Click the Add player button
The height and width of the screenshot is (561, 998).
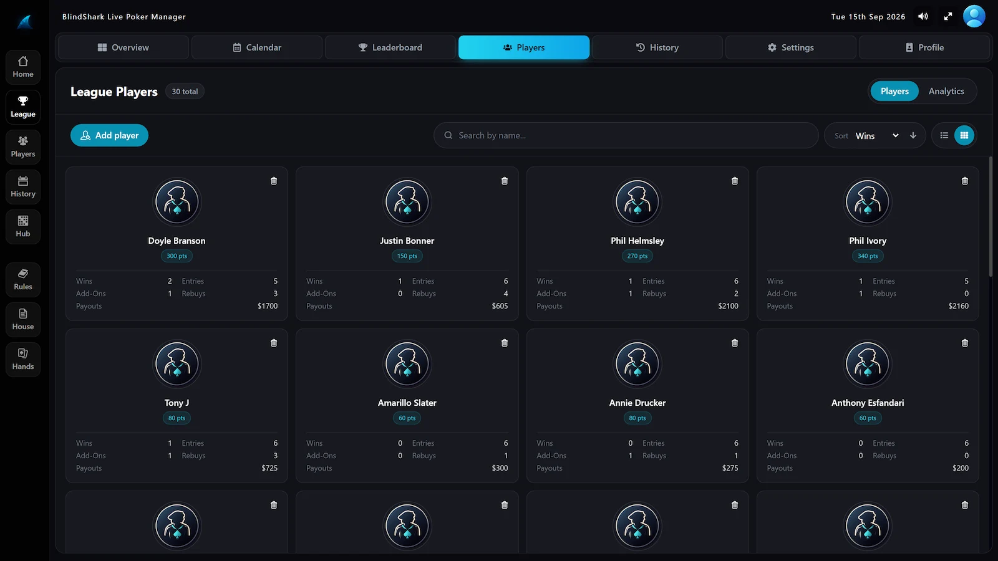click(x=109, y=135)
